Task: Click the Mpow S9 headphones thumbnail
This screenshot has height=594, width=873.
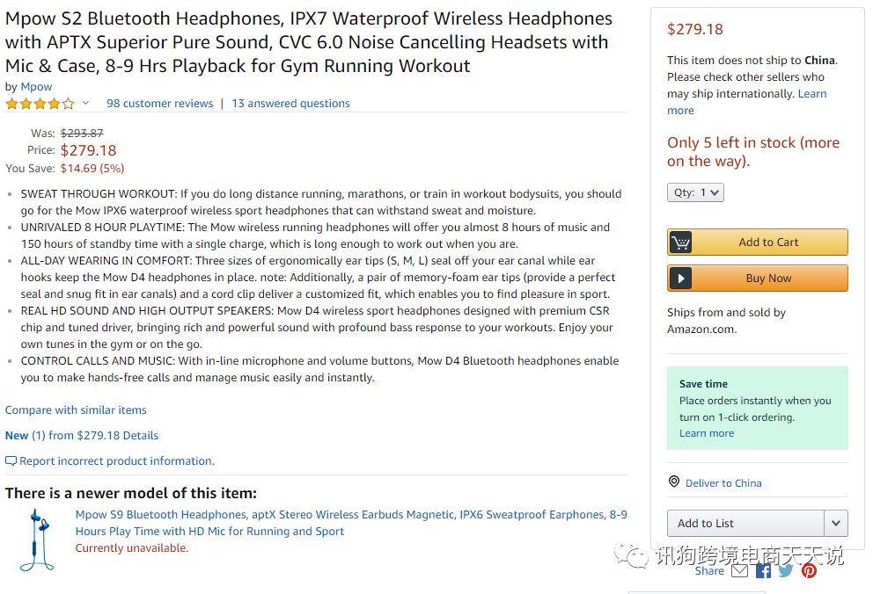Action: [36, 540]
